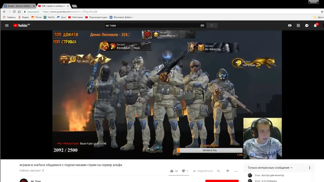Share the video via ПОДЕЛИТЬСЯ

[202, 171]
